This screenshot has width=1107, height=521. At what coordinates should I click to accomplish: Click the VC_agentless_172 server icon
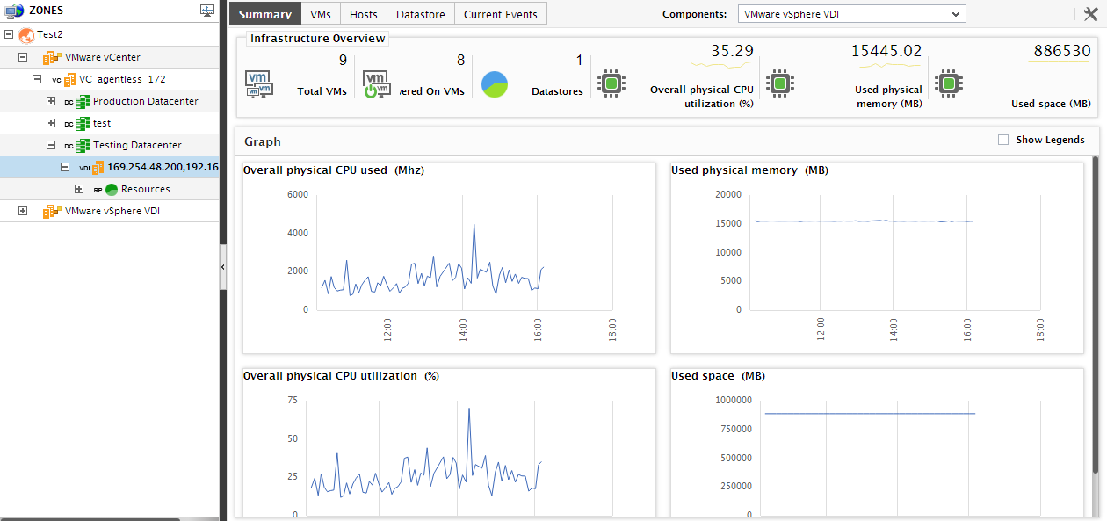pos(70,79)
